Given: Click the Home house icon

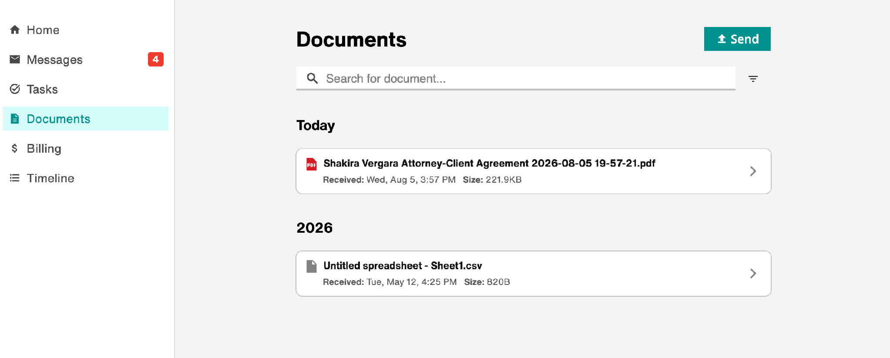Looking at the screenshot, I should tap(15, 30).
